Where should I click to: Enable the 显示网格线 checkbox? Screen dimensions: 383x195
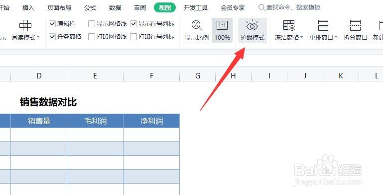92,24
